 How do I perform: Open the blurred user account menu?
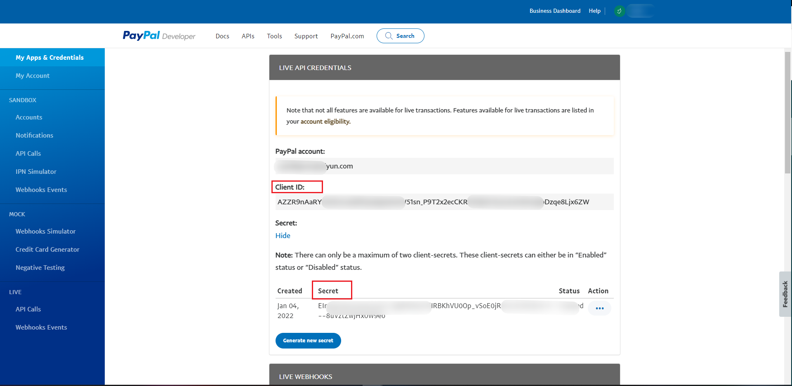[x=640, y=11]
